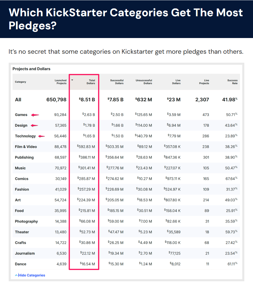The image size is (253, 283).
Task: Open the Comics category
Action: point(22,179)
